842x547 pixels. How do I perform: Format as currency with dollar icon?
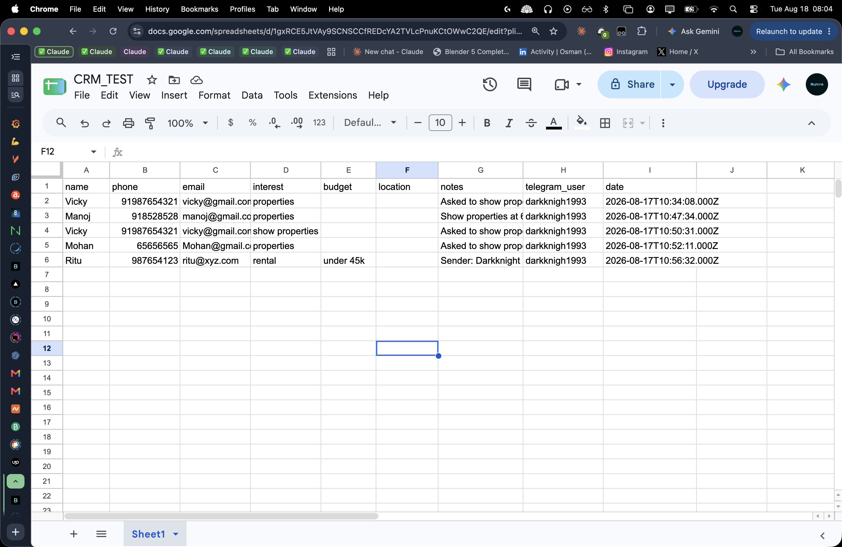231,123
